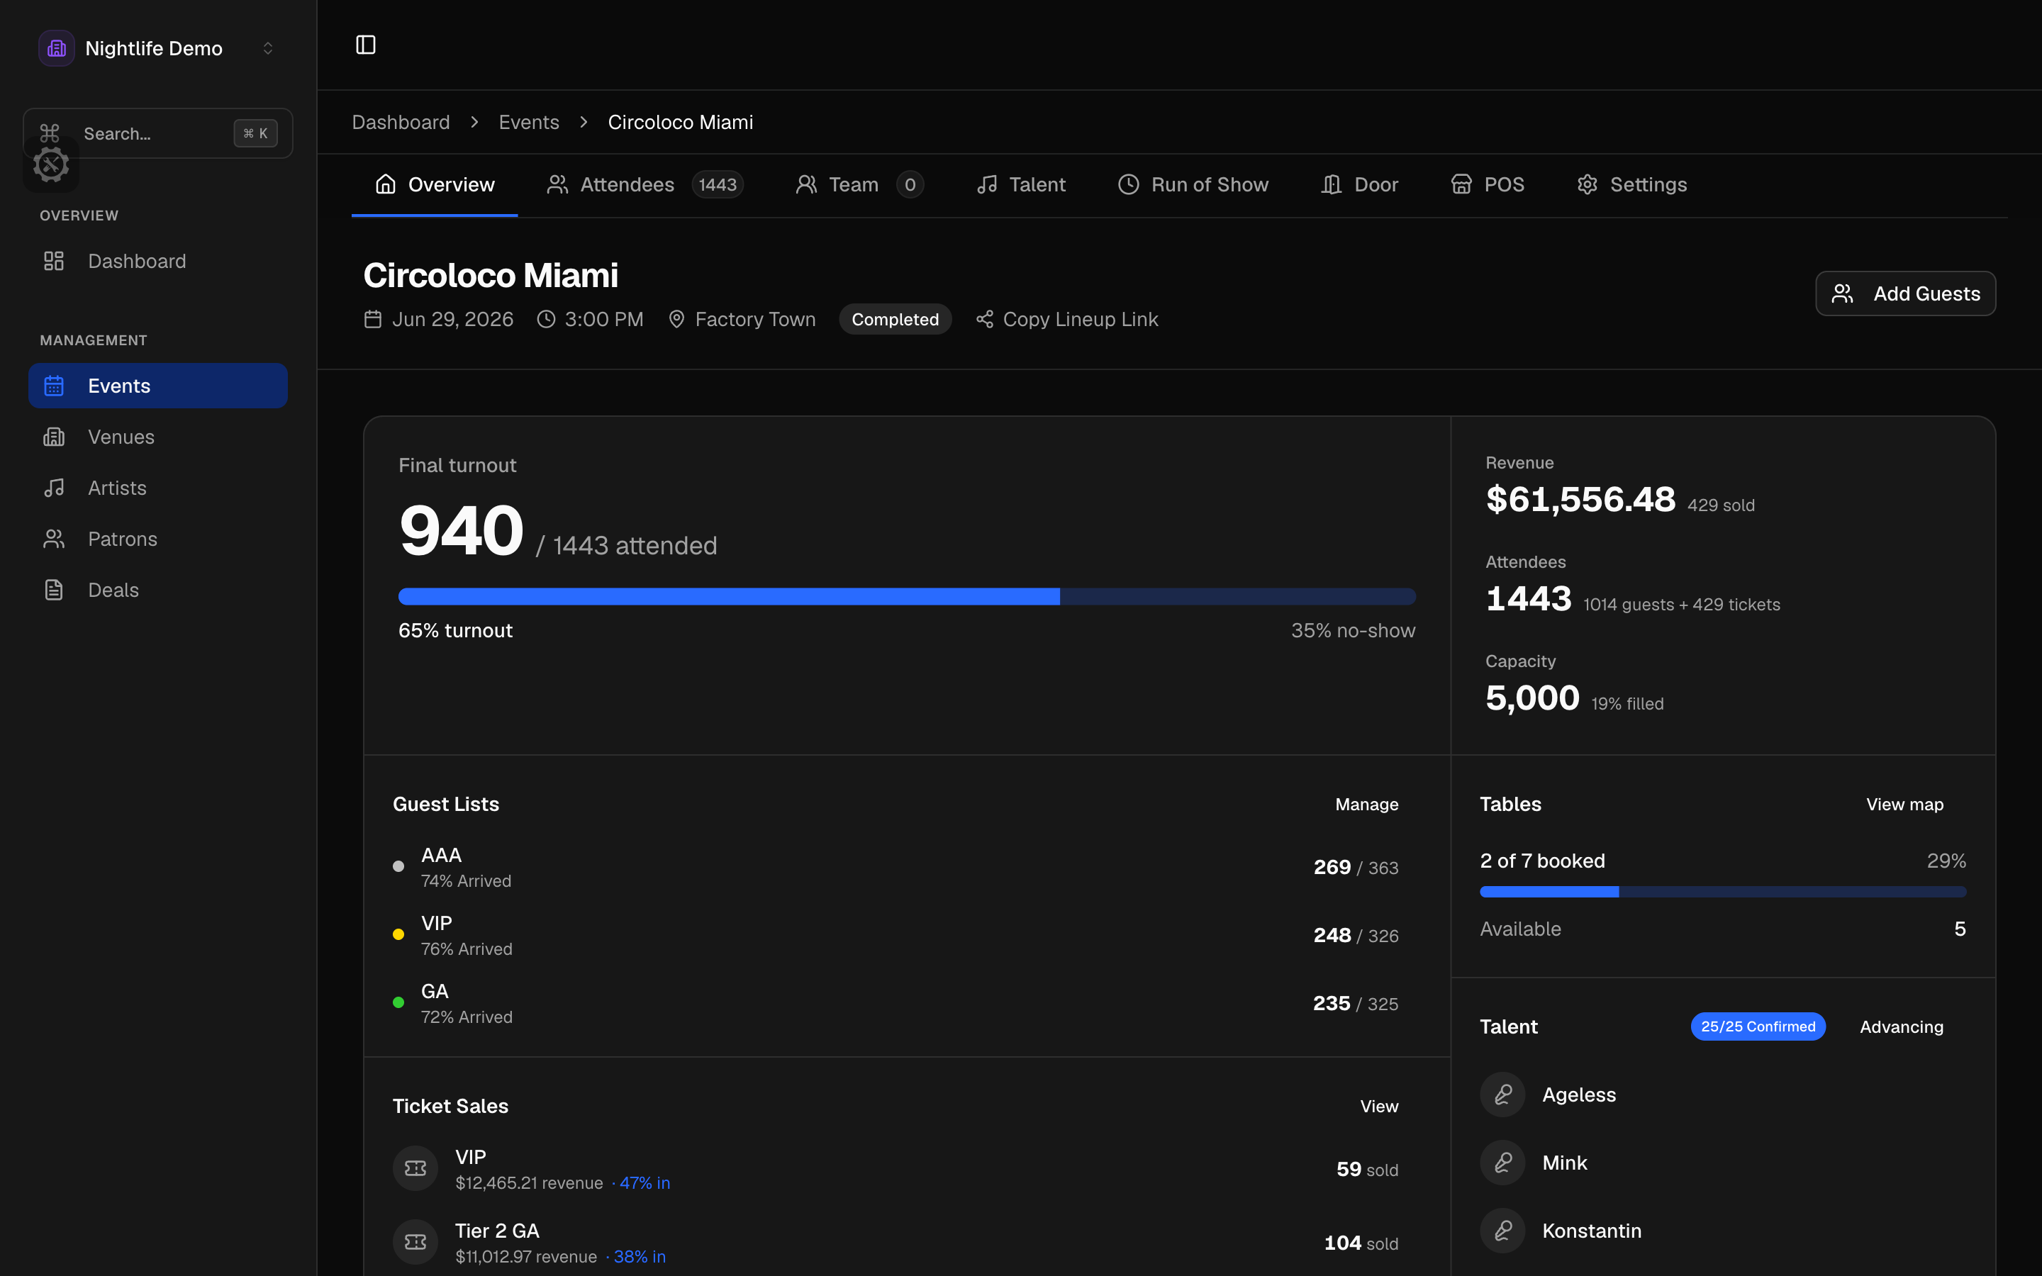The image size is (2042, 1276).
Task: Click the Overview tab home icon
Action: click(386, 185)
